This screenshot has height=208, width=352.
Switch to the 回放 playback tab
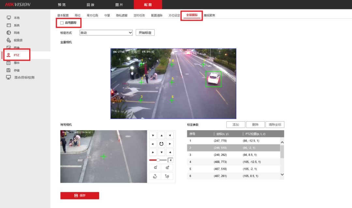(x=90, y=5)
